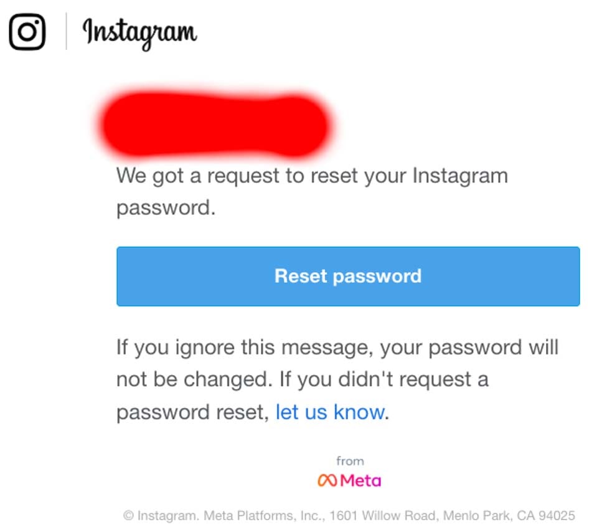
Task: Click the center of the Reset password label
Action: [x=347, y=276]
